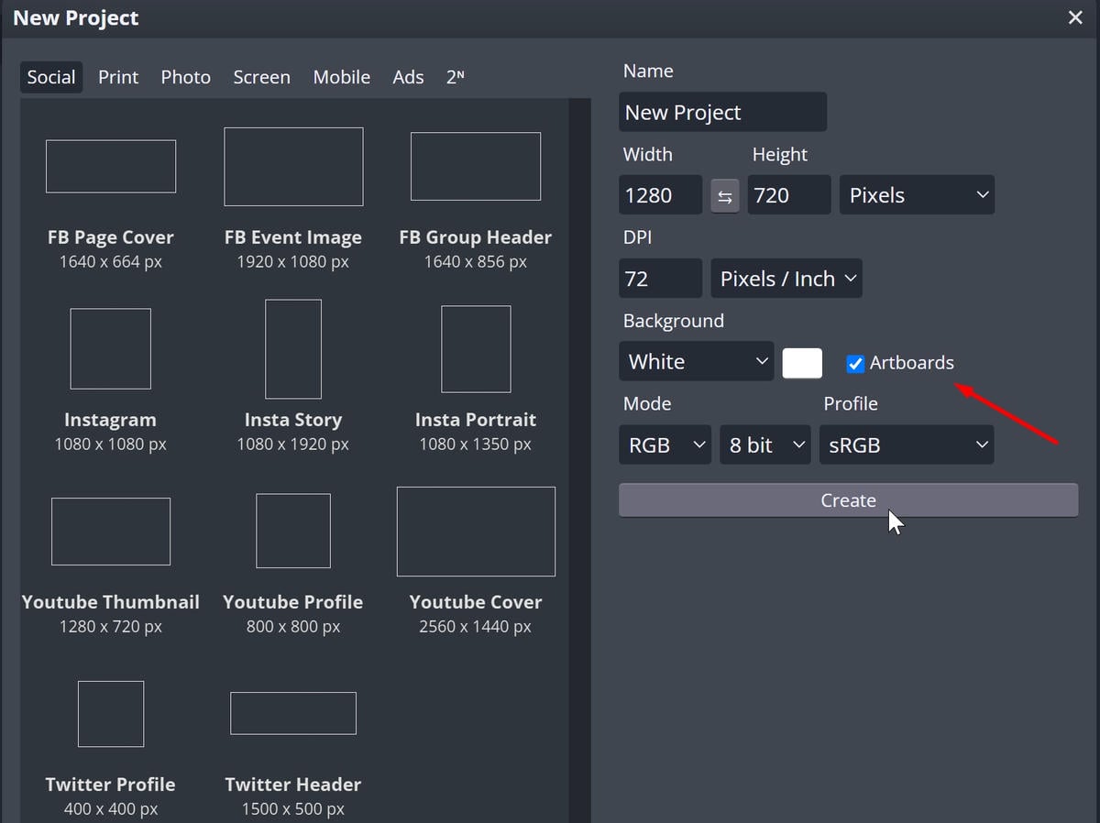Screen dimensions: 1100x823
Task: Switch to the Print tab
Action: 118,77
